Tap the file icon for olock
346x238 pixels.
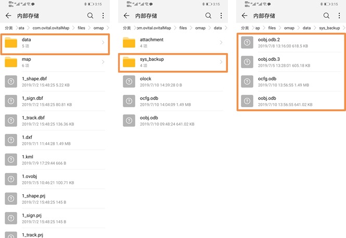[x=130, y=81]
